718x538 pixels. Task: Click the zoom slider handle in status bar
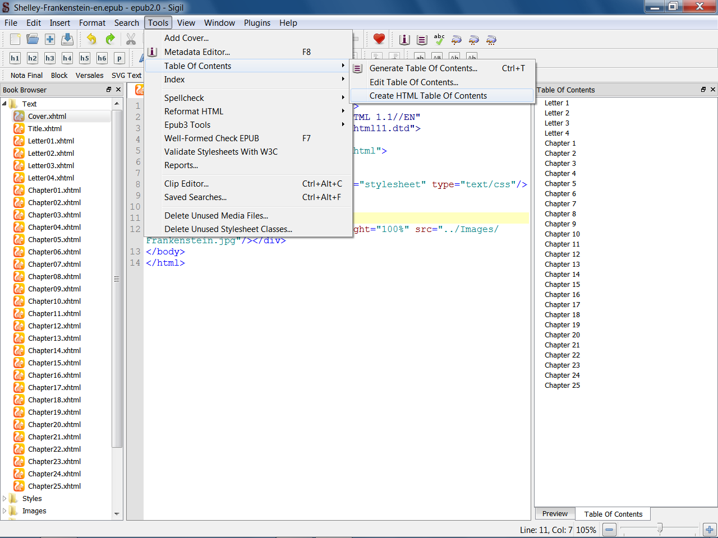tap(660, 528)
